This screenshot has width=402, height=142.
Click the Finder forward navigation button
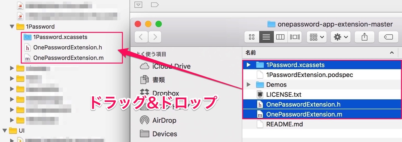point(155,37)
